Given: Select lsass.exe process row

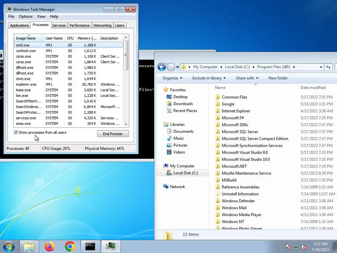Looking at the screenshot, I should tap(68, 90).
